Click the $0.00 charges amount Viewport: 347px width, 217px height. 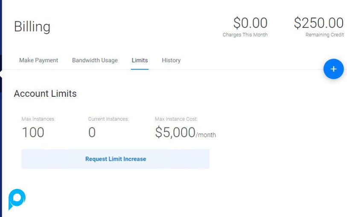[250, 23]
